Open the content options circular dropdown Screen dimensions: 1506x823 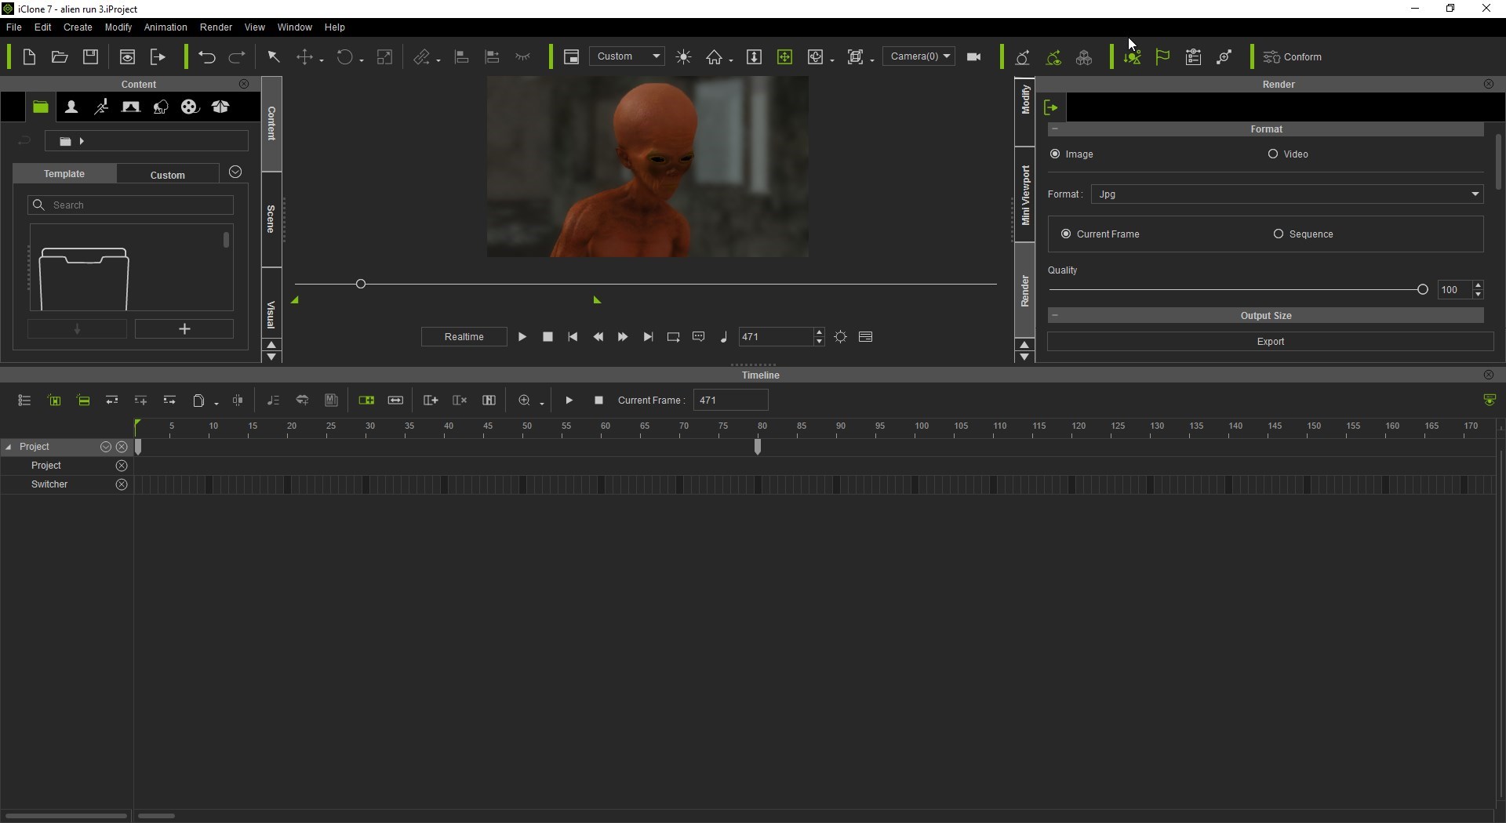coord(235,172)
